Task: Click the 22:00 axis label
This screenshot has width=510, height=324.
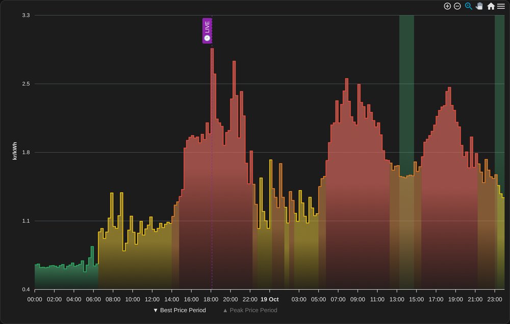Action: pos(250,300)
